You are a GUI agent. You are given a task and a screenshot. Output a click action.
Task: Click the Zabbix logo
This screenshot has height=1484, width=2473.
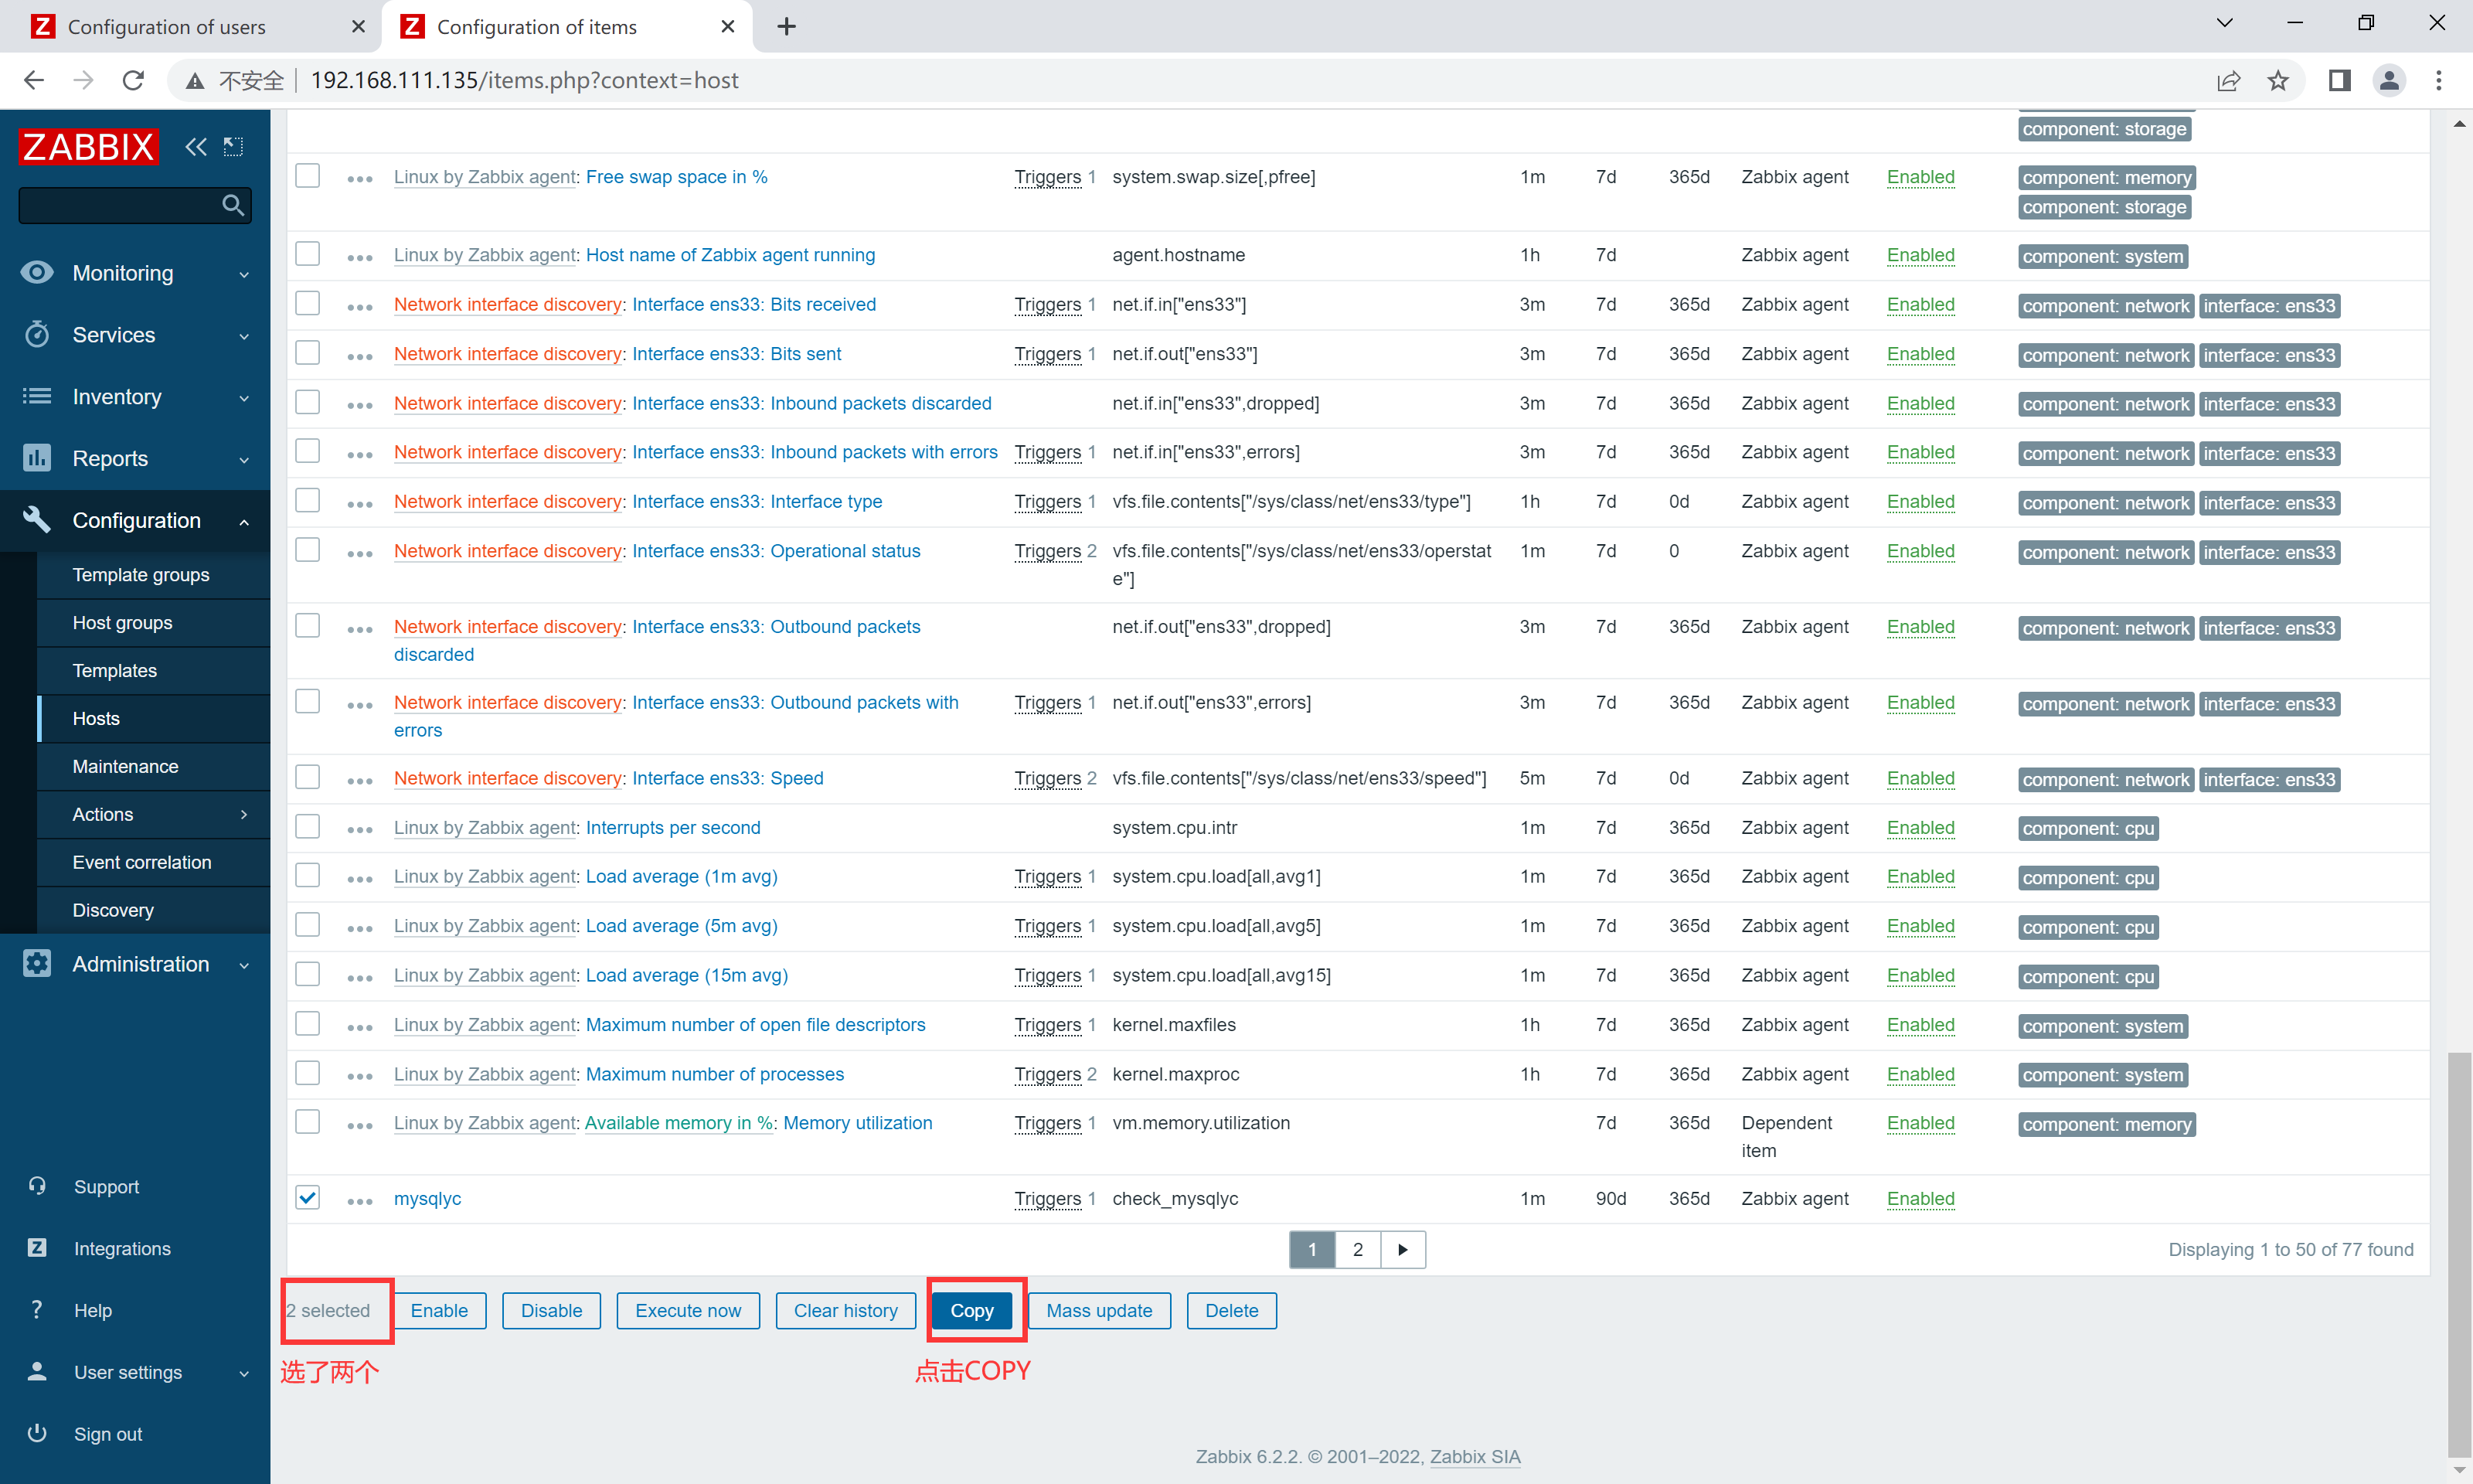(x=88, y=147)
